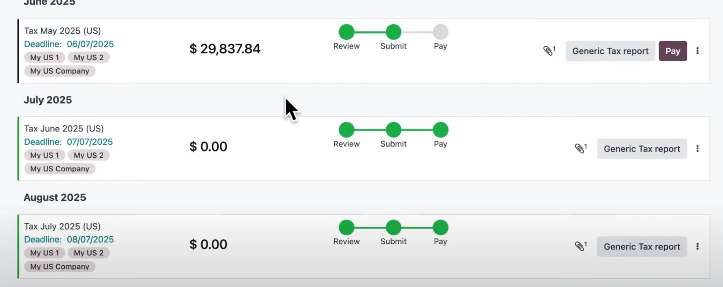Click the July 2025 group heading
Screen dimensions: 723x287
click(48, 100)
